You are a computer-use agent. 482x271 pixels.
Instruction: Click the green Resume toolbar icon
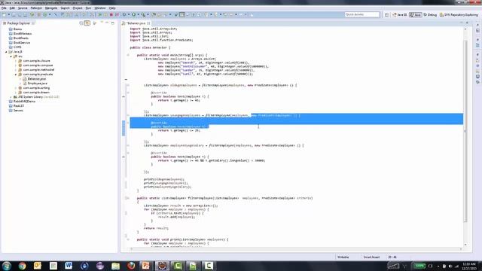click(x=99, y=14)
